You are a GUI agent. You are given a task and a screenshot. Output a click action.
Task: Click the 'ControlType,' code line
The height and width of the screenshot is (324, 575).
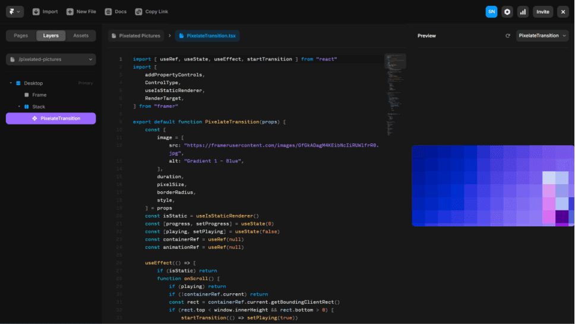click(162, 83)
